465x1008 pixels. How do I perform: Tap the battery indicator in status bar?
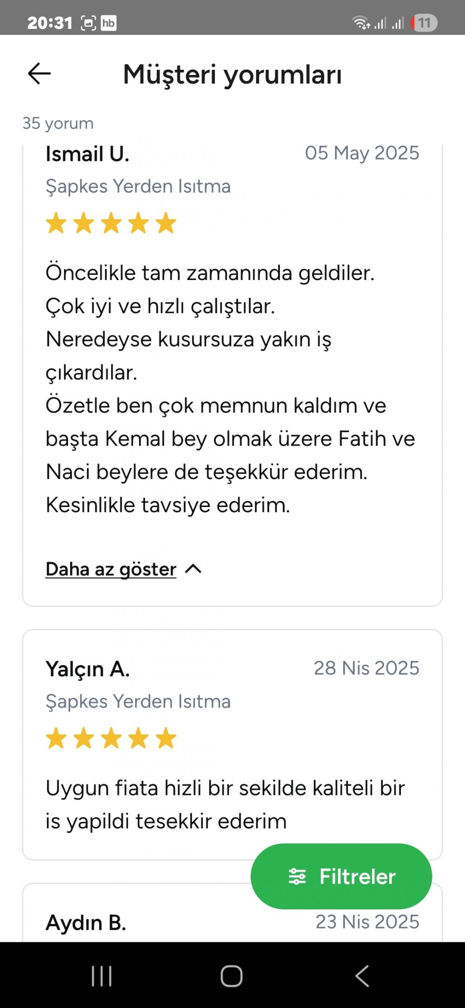(x=424, y=23)
